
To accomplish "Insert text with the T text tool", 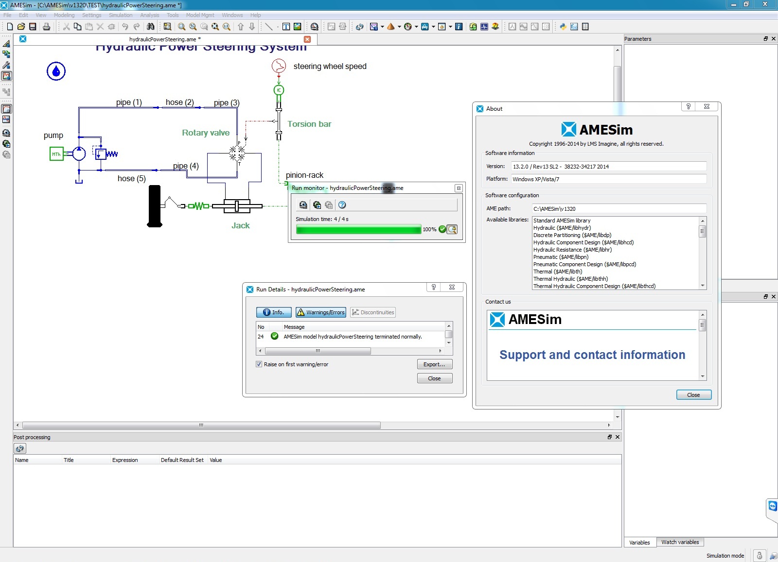I will (x=286, y=27).
